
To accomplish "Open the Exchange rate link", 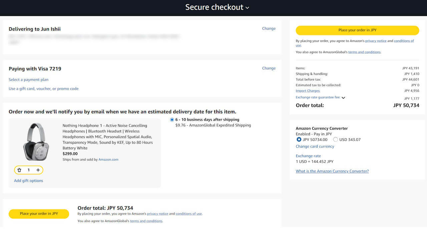I will 308,156.
